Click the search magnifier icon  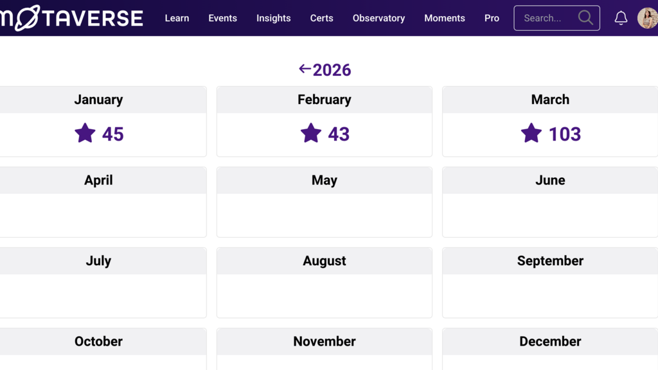coord(585,18)
